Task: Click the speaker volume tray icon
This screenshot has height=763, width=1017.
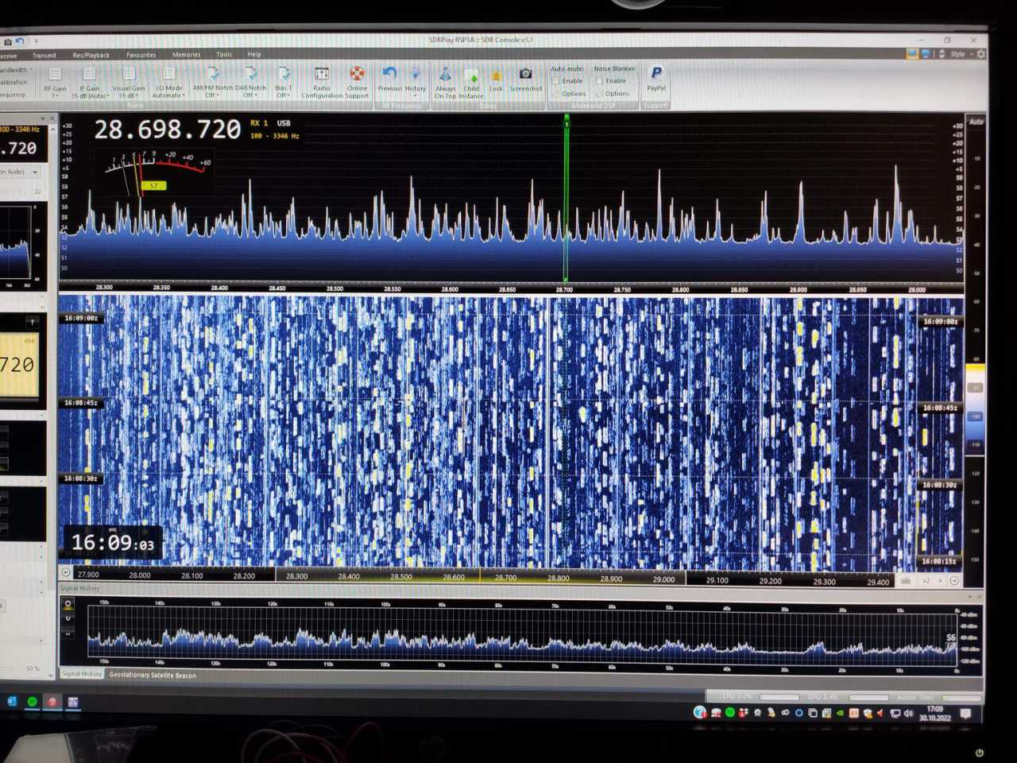Action: click(908, 714)
